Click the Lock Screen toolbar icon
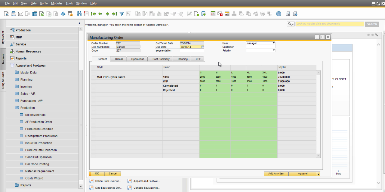Viewport: 385px width, 192px height. [70, 14]
